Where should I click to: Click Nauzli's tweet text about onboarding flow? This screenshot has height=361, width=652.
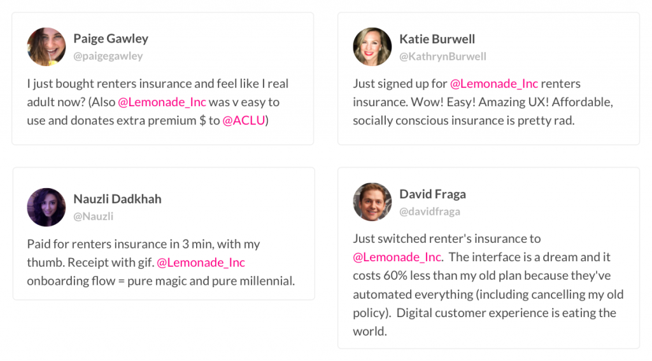coord(160,281)
